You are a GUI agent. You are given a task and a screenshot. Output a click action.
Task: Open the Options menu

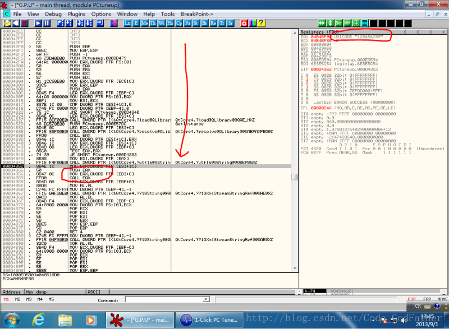pyautogui.click(x=101, y=14)
